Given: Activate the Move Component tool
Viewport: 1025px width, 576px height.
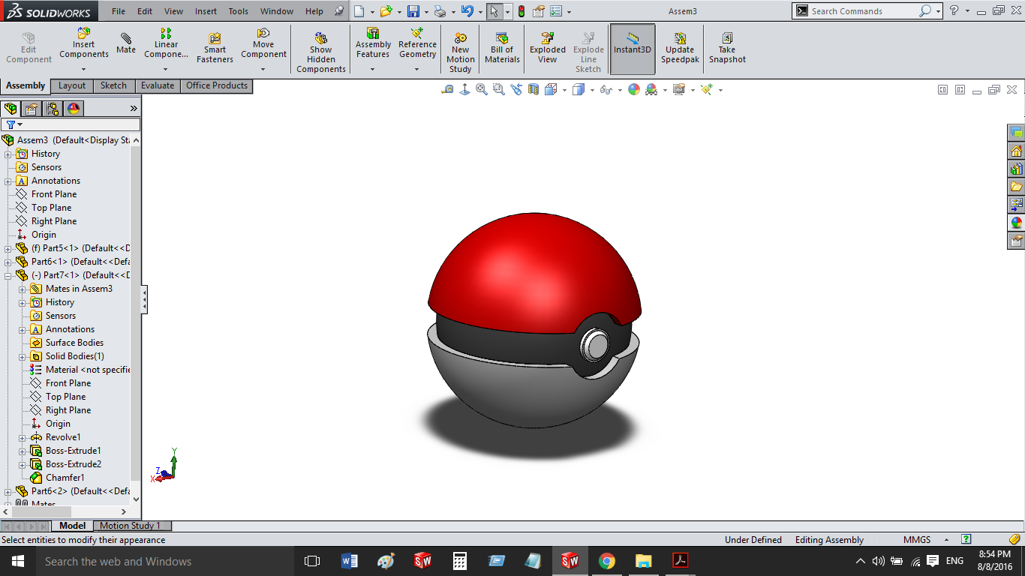Looking at the screenshot, I should [x=263, y=43].
